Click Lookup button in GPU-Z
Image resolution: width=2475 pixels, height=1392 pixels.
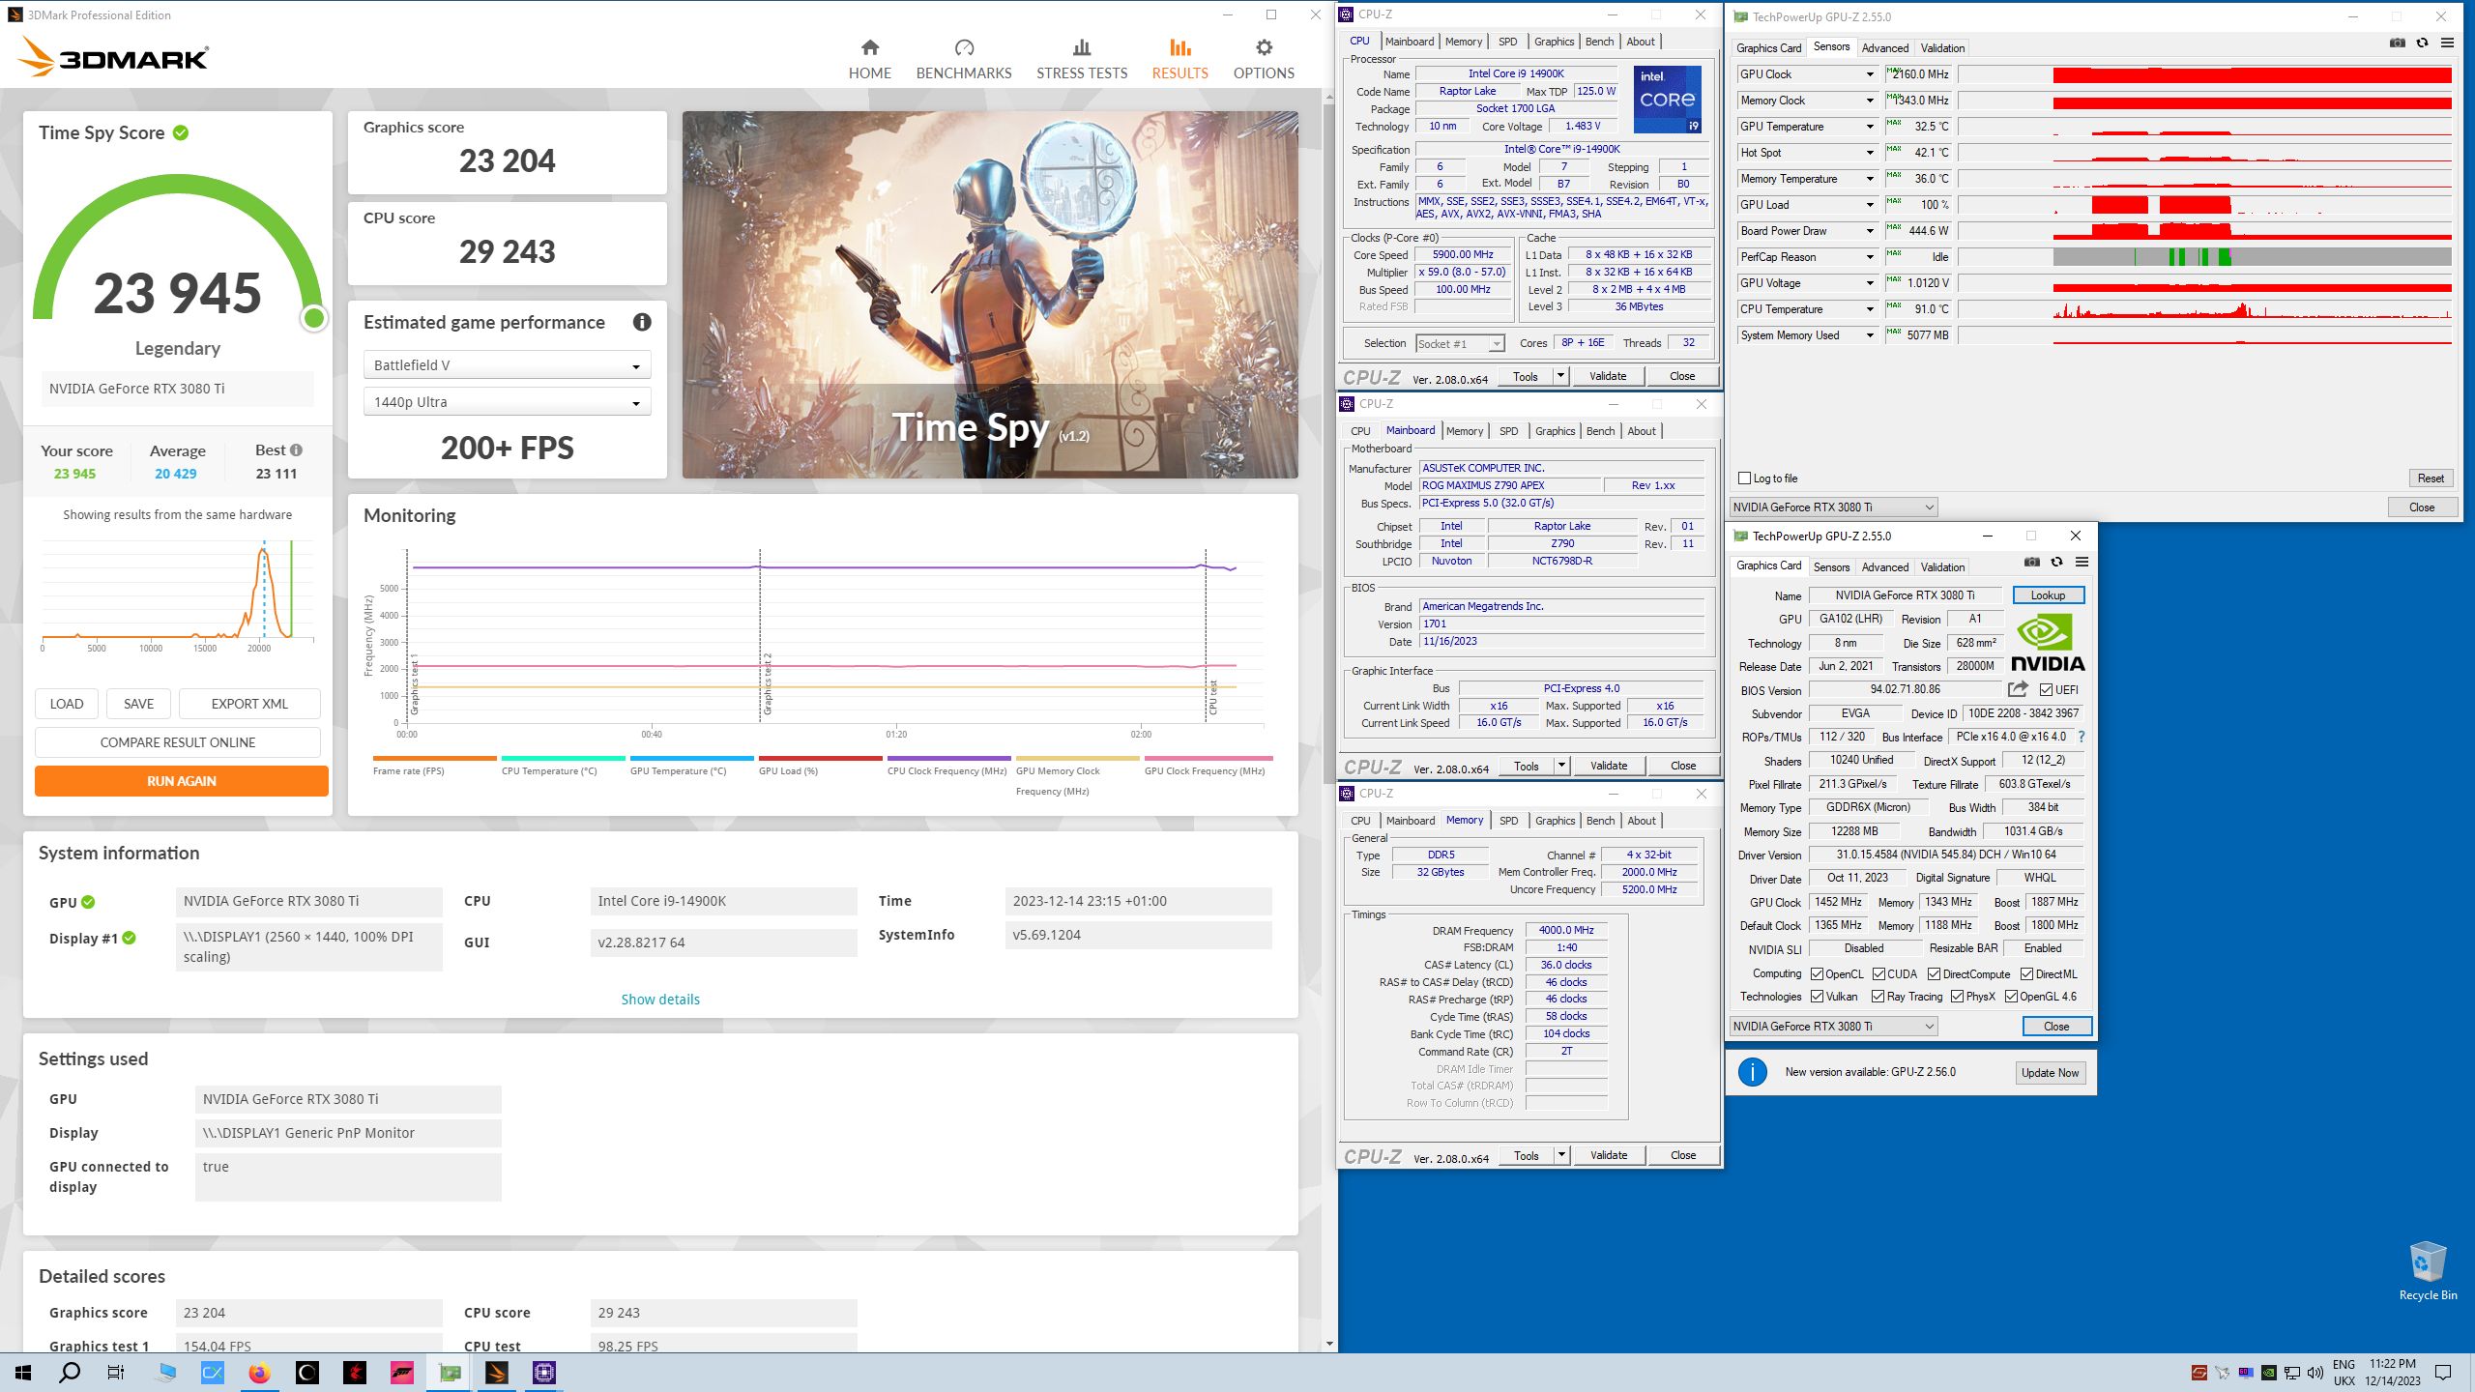pos(2048,595)
